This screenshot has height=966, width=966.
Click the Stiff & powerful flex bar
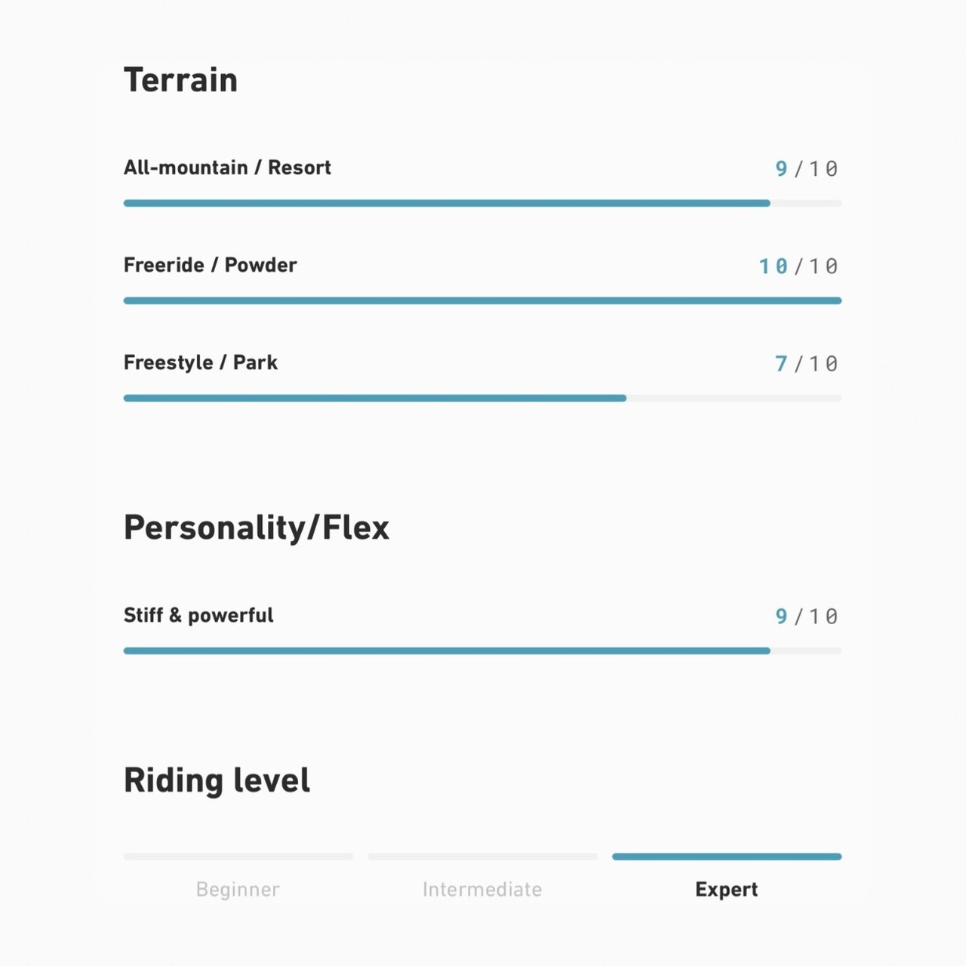coord(483,651)
